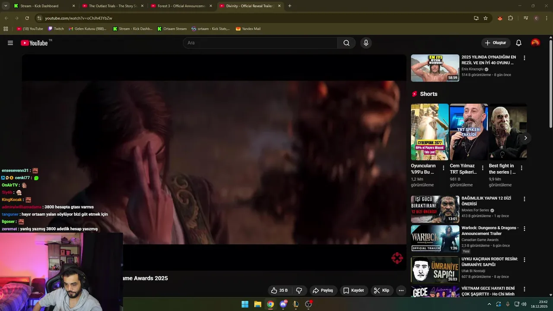This screenshot has height=311, width=553.
Task: Open the red fox extension icon
Action: point(500,18)
